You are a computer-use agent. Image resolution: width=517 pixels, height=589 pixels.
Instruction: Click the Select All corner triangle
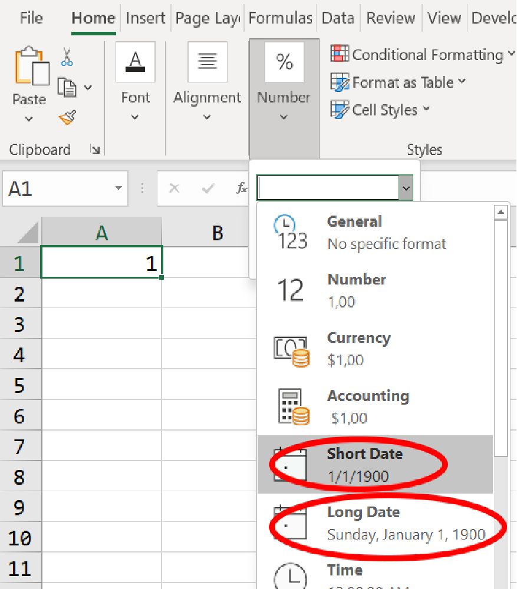(x=28, y=233)
